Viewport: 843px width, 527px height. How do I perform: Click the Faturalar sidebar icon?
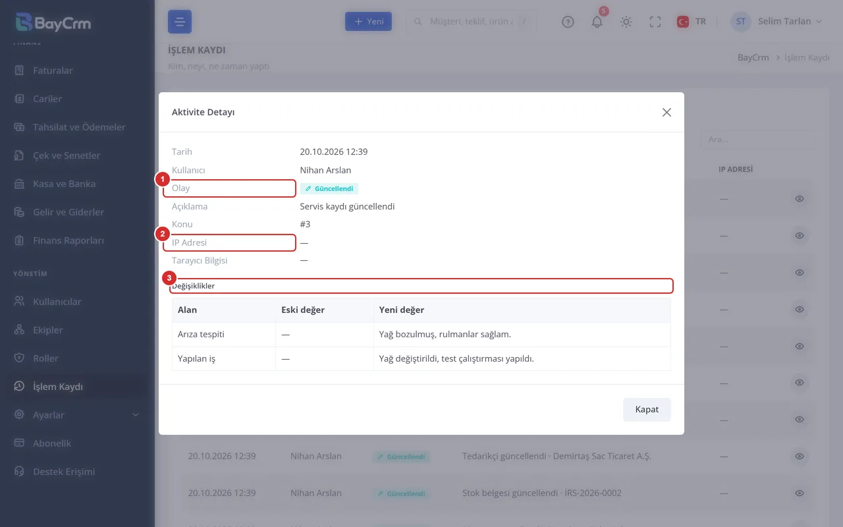20,70
